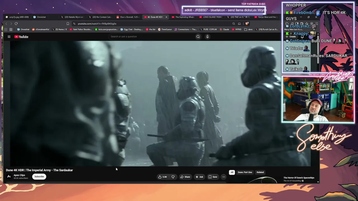Viewport: 358px width, 201px height.
Task: Select the Dune: Part One filter chip
Action: click(x=245, y=172)
